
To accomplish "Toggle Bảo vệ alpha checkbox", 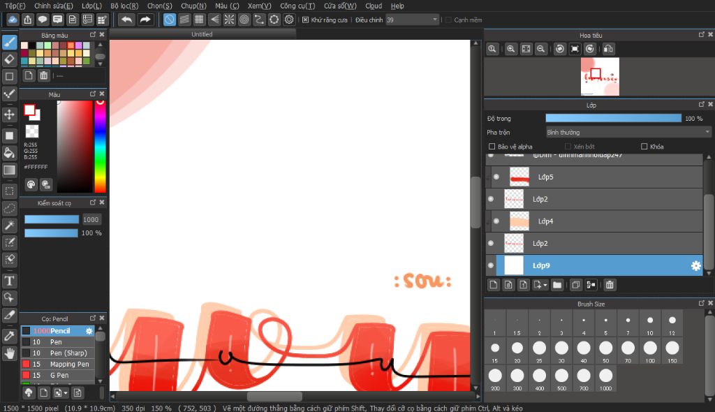I will pos(492,147).
